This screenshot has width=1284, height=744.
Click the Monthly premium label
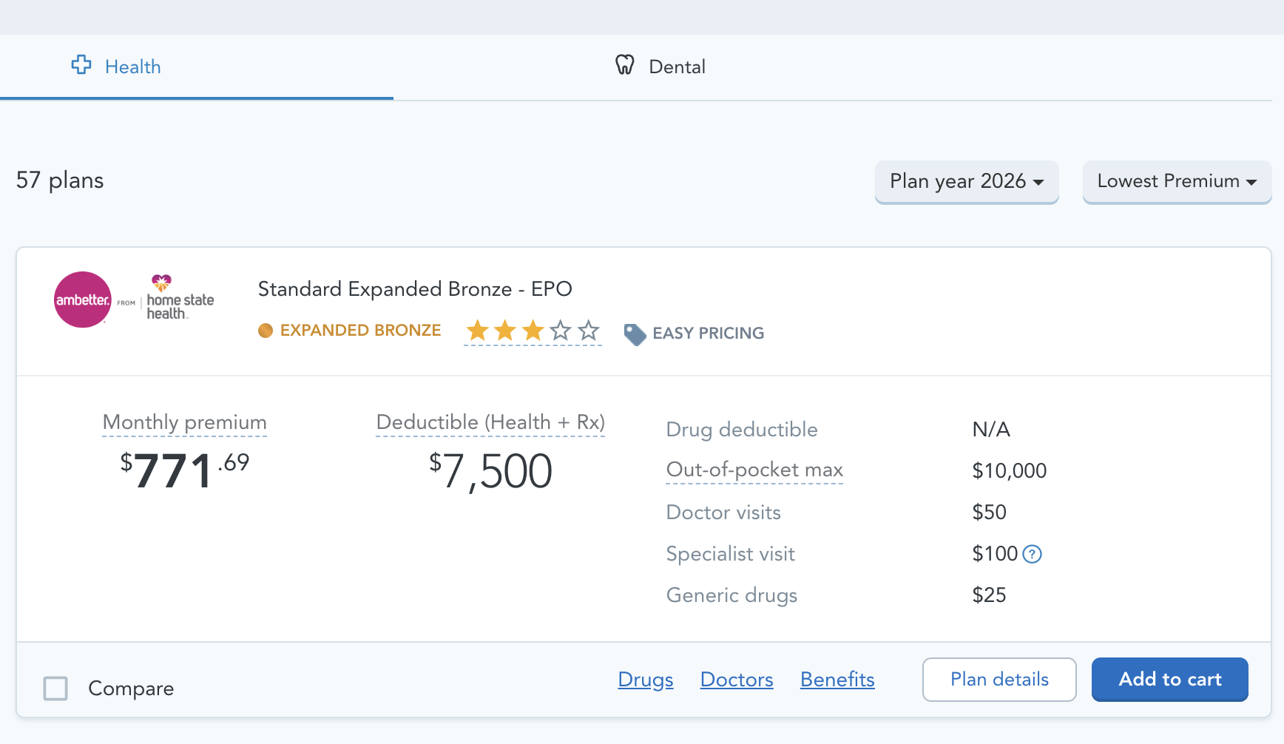click(185, 422)
